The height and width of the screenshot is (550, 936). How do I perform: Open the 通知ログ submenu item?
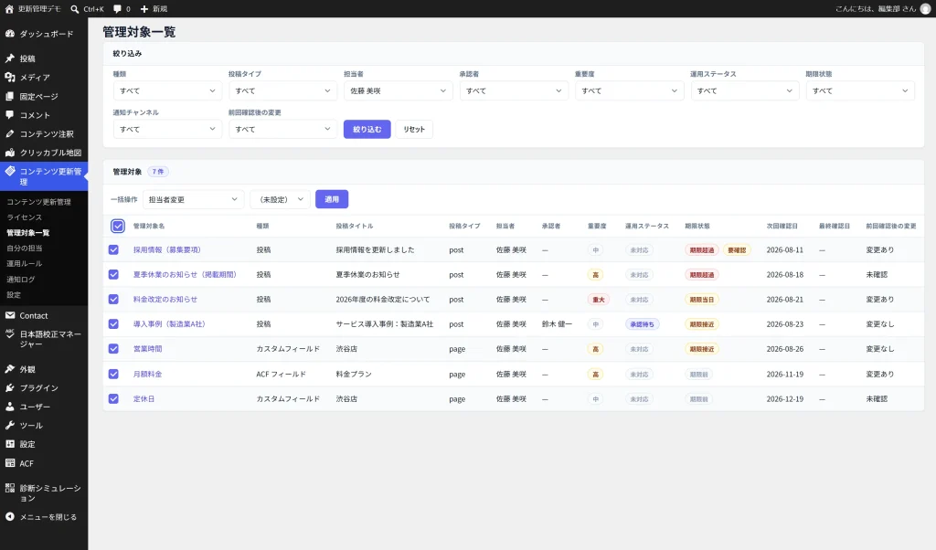click(x=21, y=280)
